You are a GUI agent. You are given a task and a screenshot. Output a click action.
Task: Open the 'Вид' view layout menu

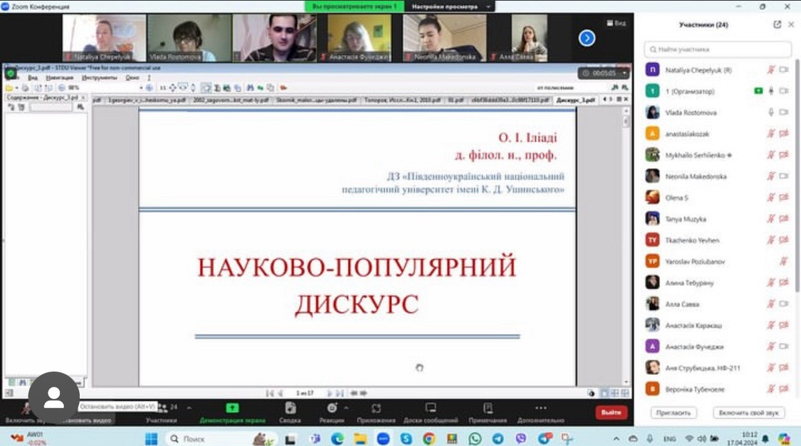[616, 23]
